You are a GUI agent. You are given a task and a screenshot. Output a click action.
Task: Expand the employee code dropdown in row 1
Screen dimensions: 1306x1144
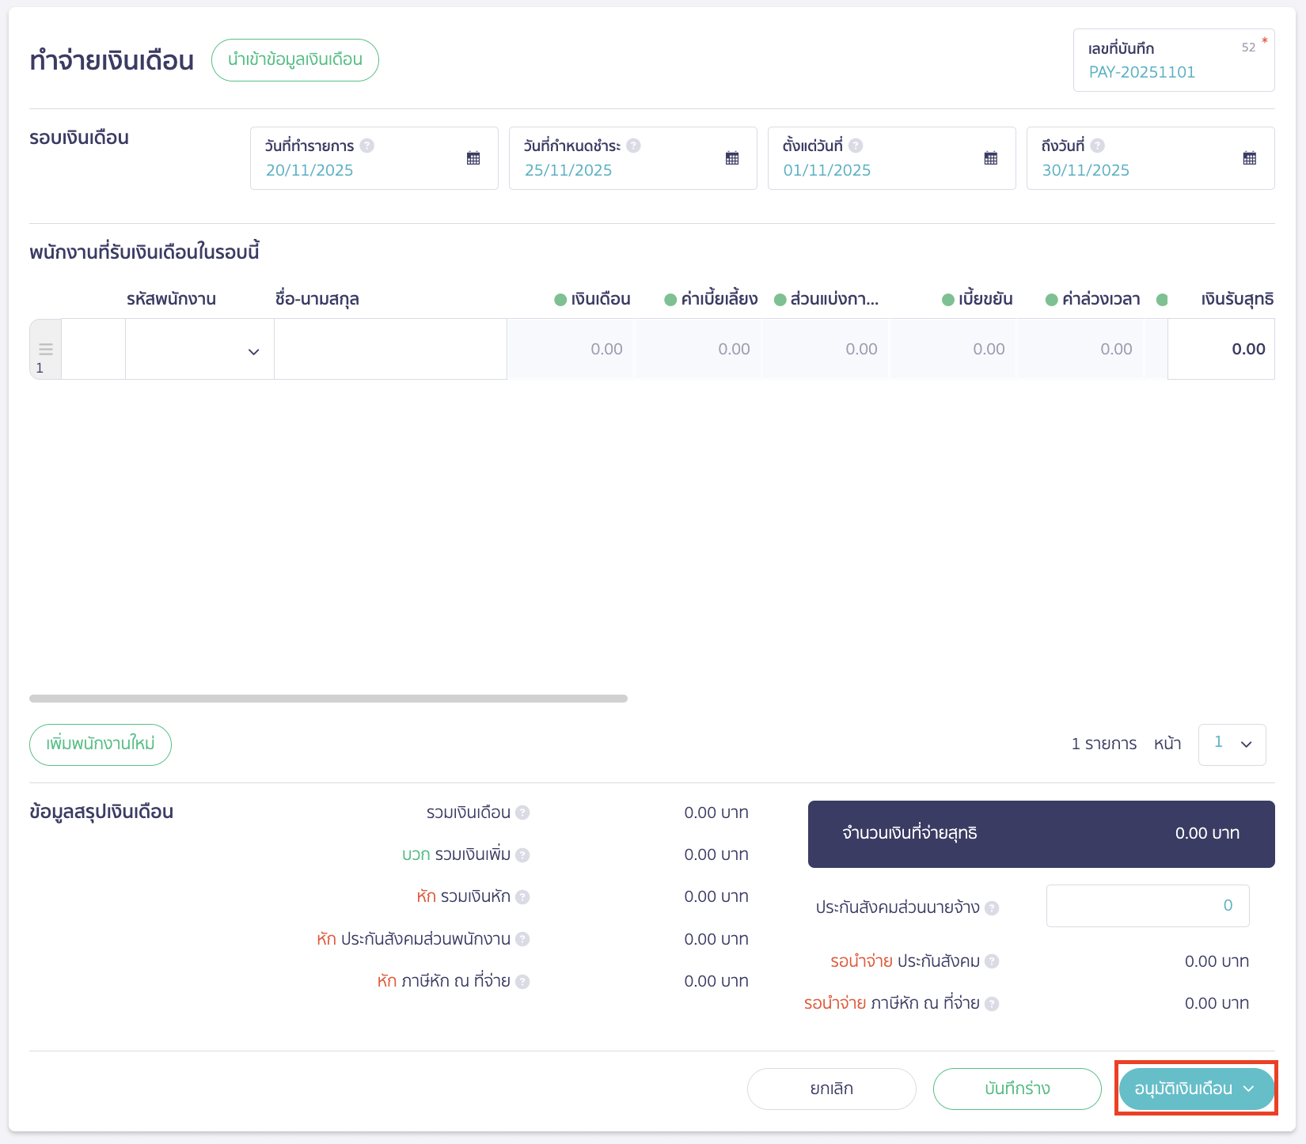click(x=253, y=351)
